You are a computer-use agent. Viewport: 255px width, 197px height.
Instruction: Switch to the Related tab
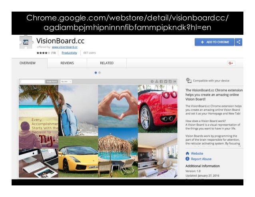click(107, 63)
